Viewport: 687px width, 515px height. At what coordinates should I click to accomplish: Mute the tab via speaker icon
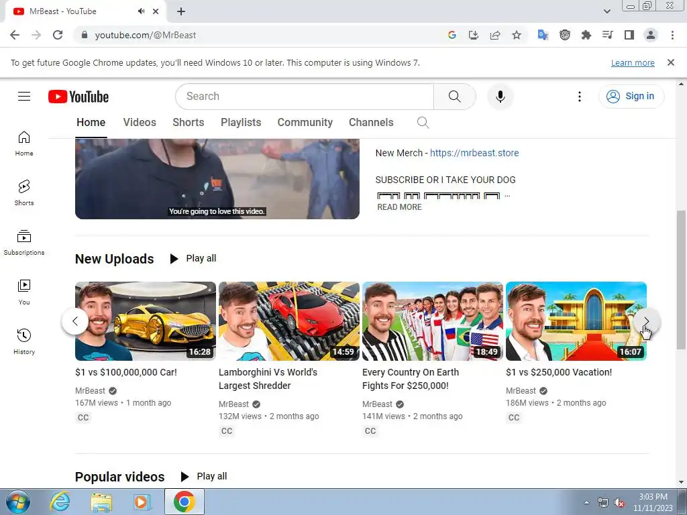click(141, 11)
